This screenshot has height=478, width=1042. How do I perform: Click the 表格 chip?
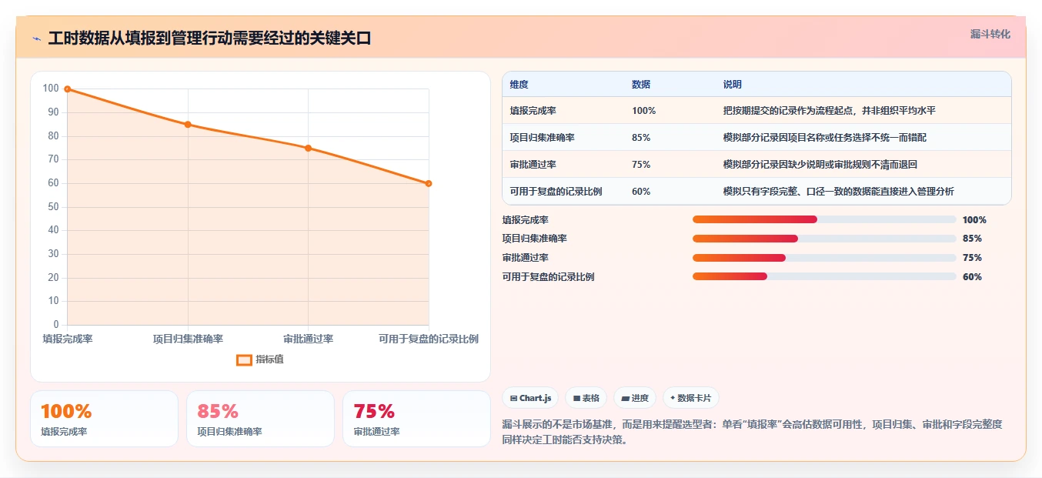586,398
